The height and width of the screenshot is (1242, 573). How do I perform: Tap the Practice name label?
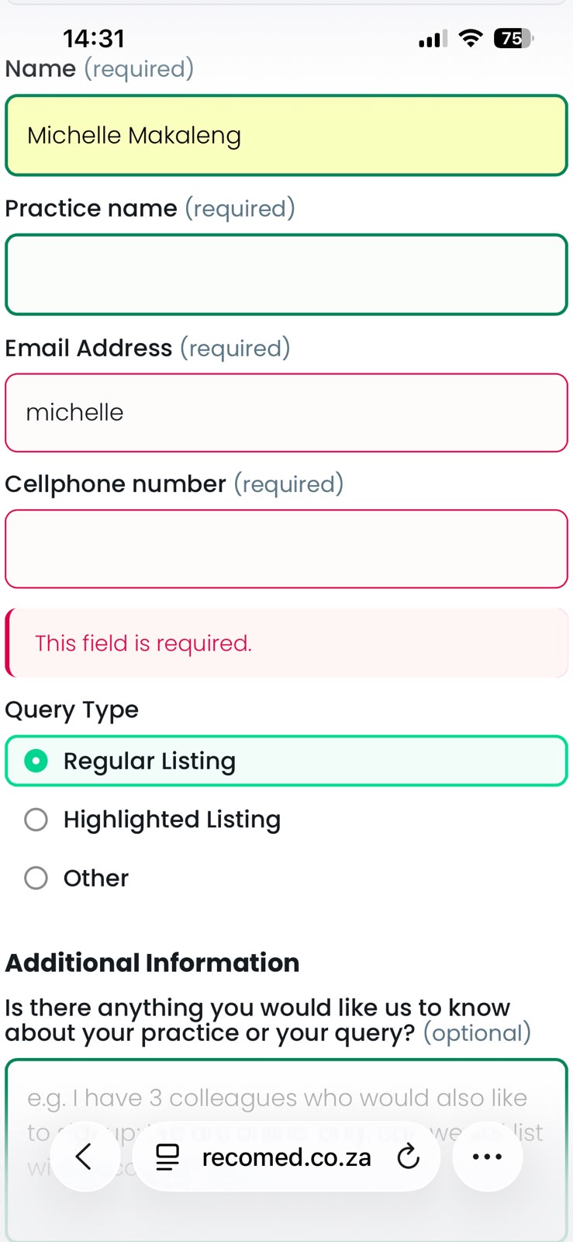click(x=91, y=208)
